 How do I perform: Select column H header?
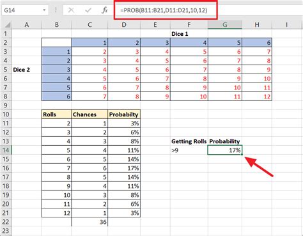[x=257, y=25]
